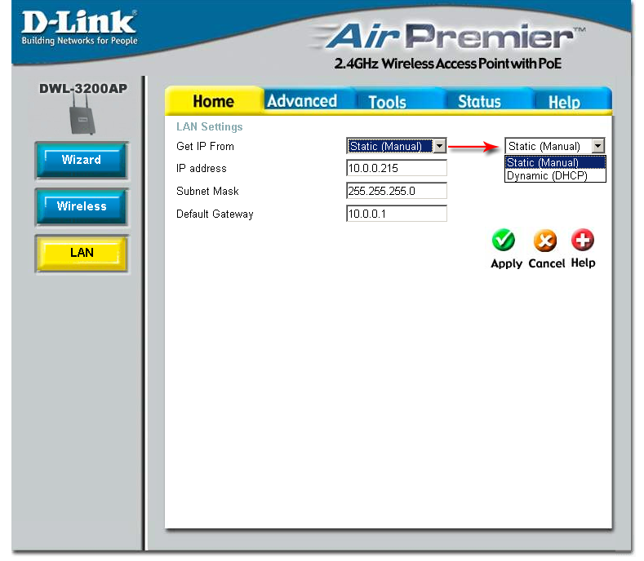Click the red Help plus icon
Screen dimensions: 644x561
tap(583, 240)
